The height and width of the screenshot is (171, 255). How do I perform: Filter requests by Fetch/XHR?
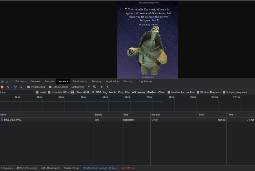point(83,92)
